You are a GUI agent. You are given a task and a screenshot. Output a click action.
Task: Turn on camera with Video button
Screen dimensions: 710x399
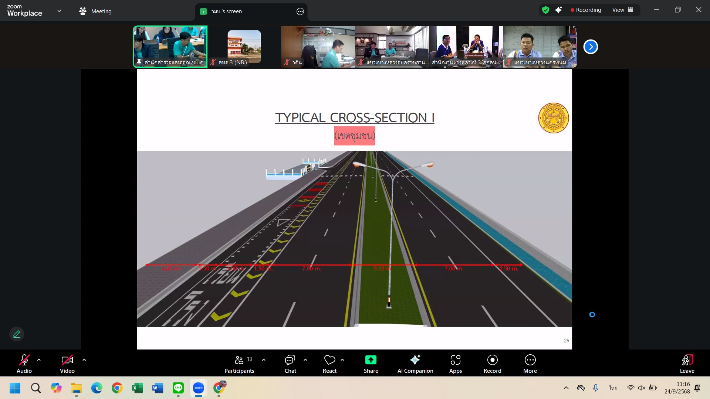67,364
